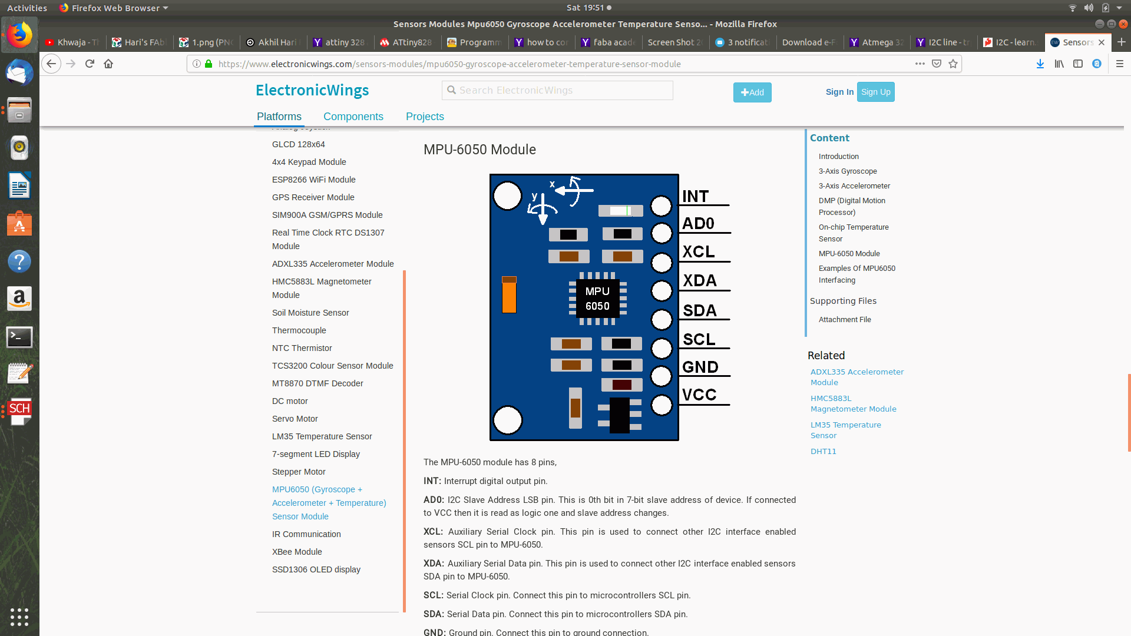Click the home icon in toolbar
This screenshot has height=636, width=1131.
(108, 64)
